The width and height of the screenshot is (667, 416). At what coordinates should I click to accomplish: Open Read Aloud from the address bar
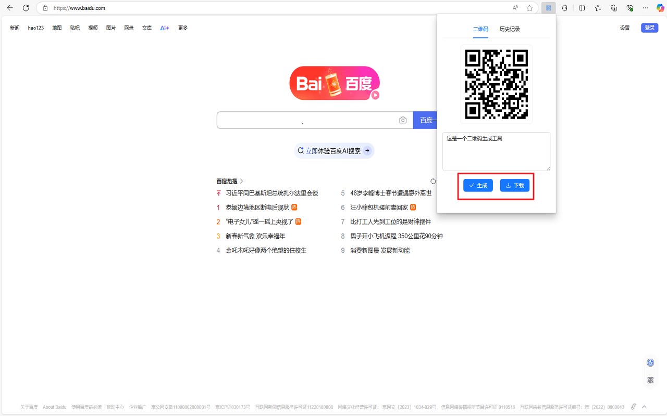(x=515, y=8)
